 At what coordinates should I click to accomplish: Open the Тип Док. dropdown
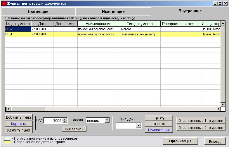[138, 126]
